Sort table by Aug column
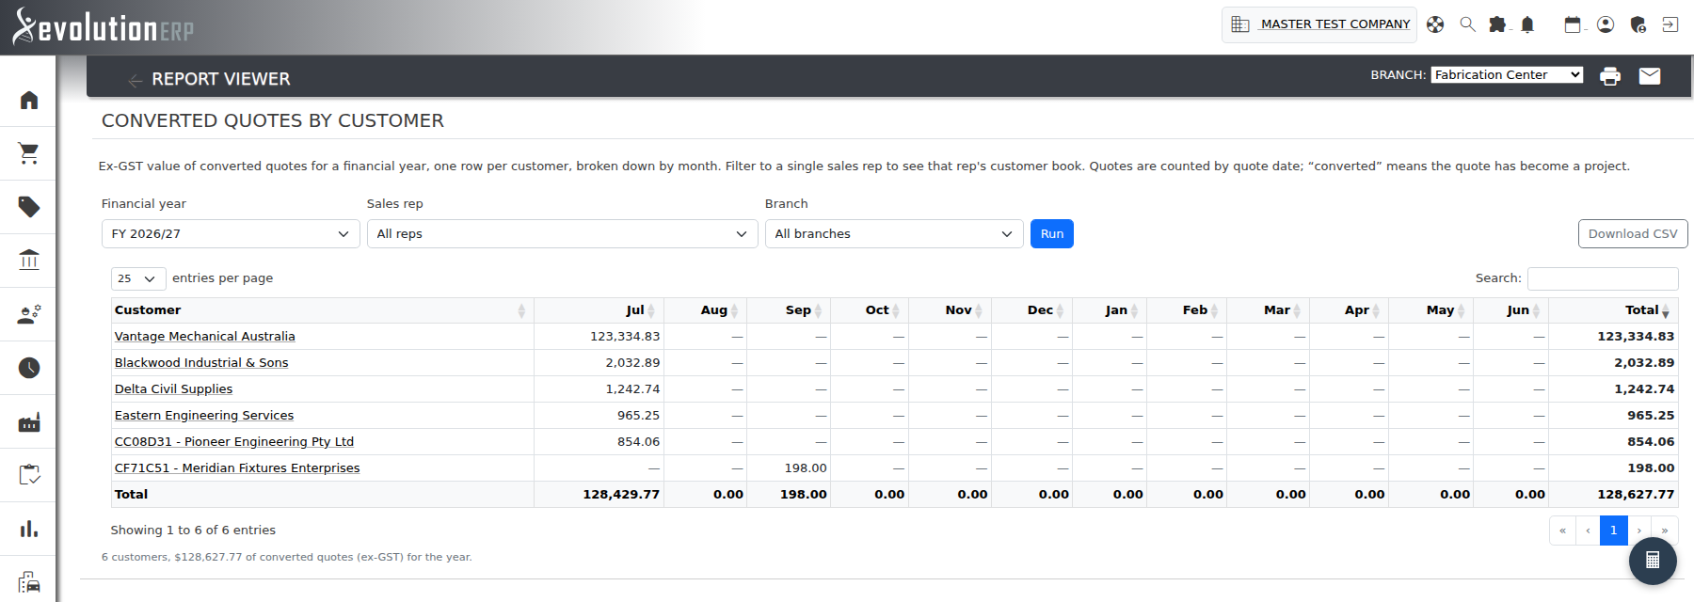This screenshot has height=602, width=1694. (706, 310)
